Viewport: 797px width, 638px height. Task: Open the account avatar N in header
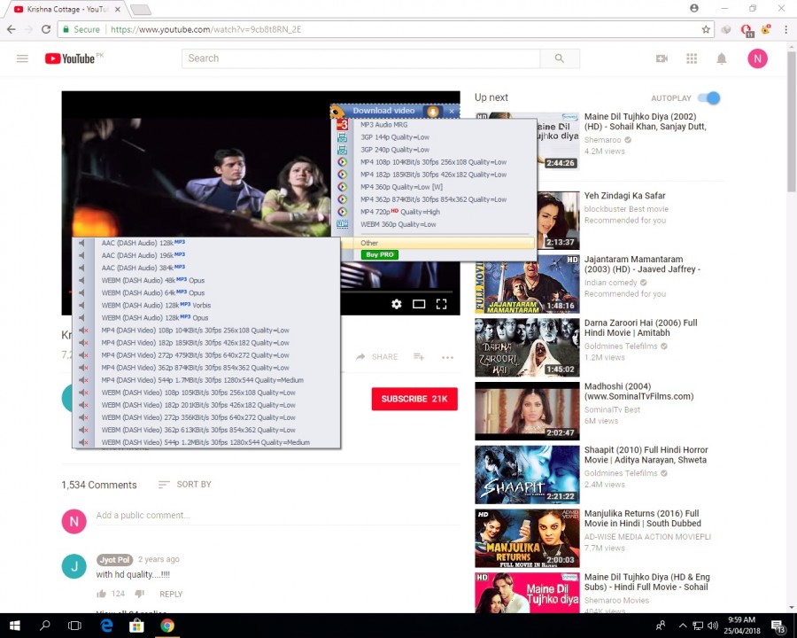757,58
